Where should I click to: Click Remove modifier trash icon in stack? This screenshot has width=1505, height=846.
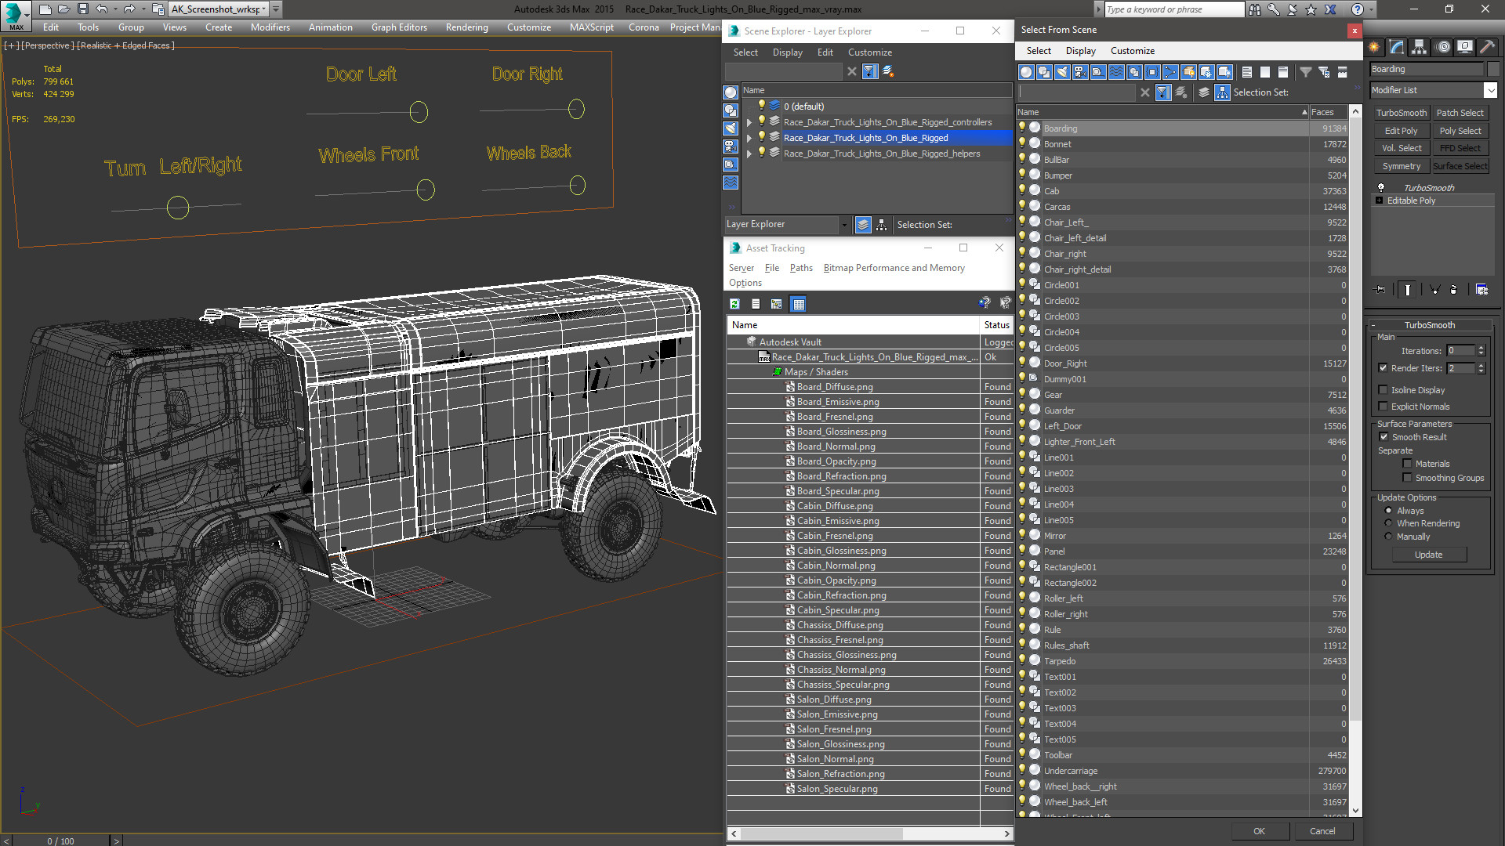(x=1454, y=290)
